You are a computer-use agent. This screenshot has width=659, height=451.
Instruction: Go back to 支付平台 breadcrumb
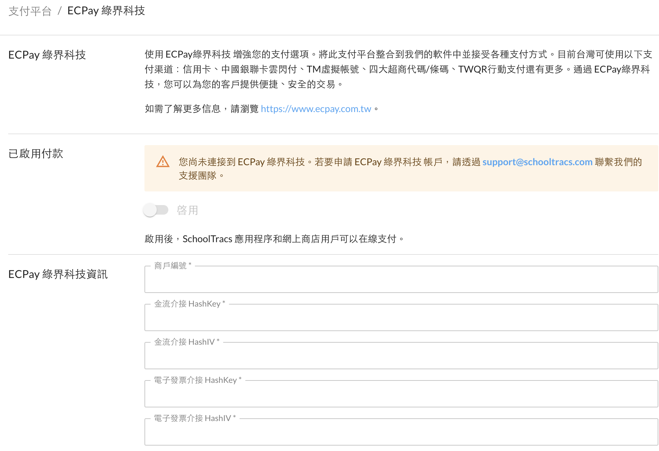[x=30, y=11]
